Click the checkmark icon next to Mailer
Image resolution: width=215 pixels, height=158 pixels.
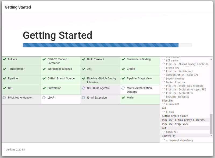(x=123, y=98)
